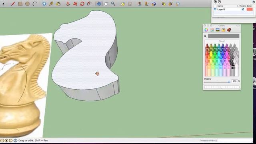This screenshot has width=256, height=144.
Task: Click the magnifier icon in Colors panel
Action: (x=205, y=36)
